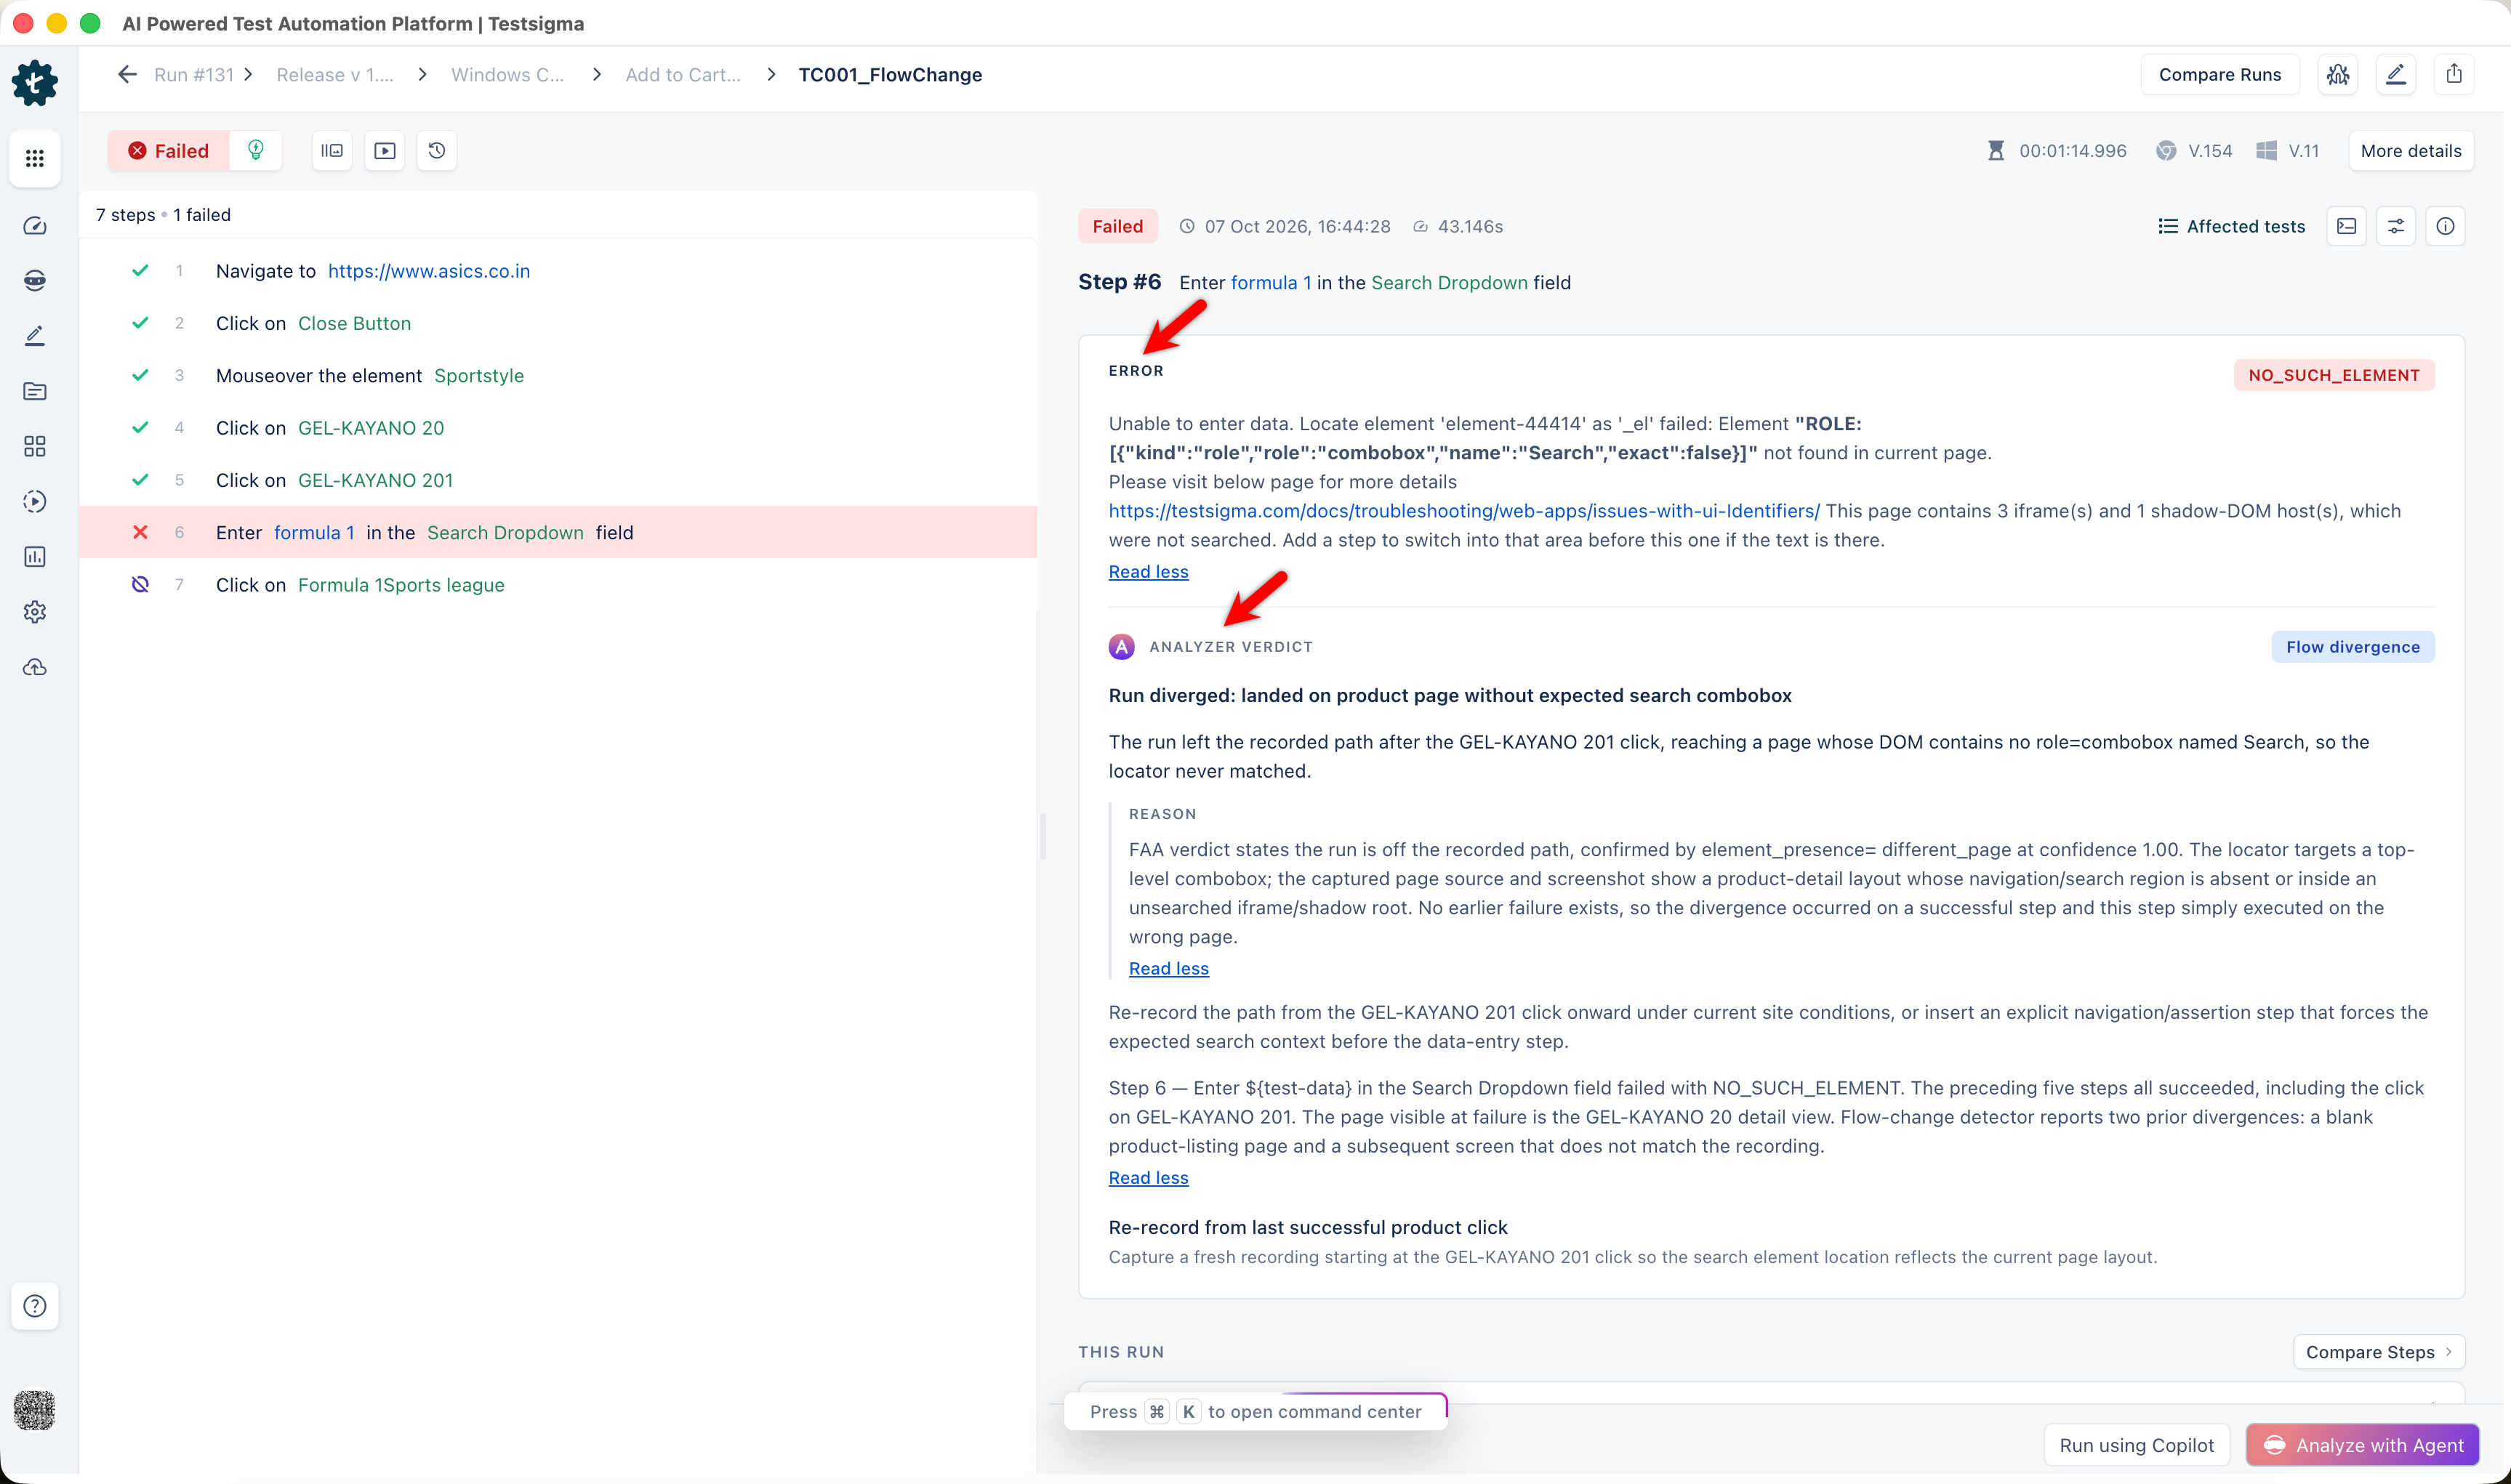Click Run using Copilot button
Screen dimensions: 2511x1484
click(2137, 1445)
